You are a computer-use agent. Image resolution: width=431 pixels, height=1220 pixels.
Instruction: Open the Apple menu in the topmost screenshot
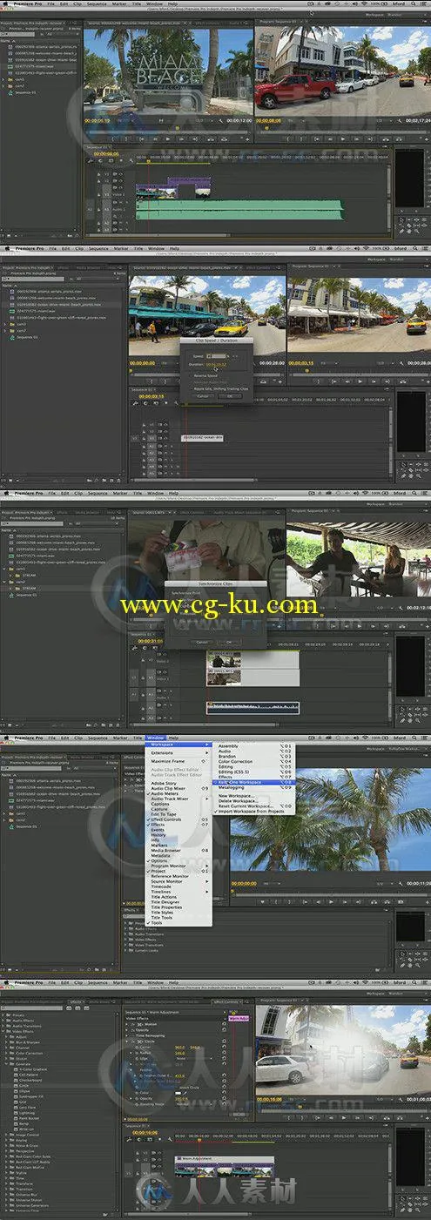click(3, 3)
